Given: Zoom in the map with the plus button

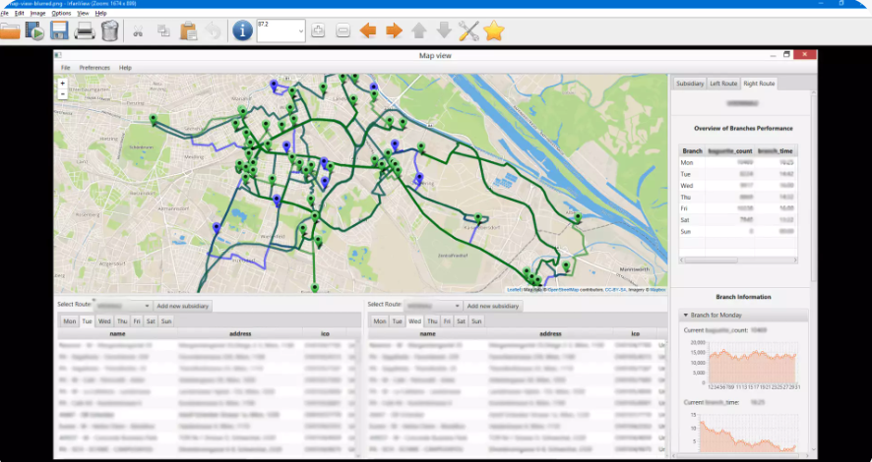Looking at the screenshot, I should pyautogui.click(x=63, y=85).
